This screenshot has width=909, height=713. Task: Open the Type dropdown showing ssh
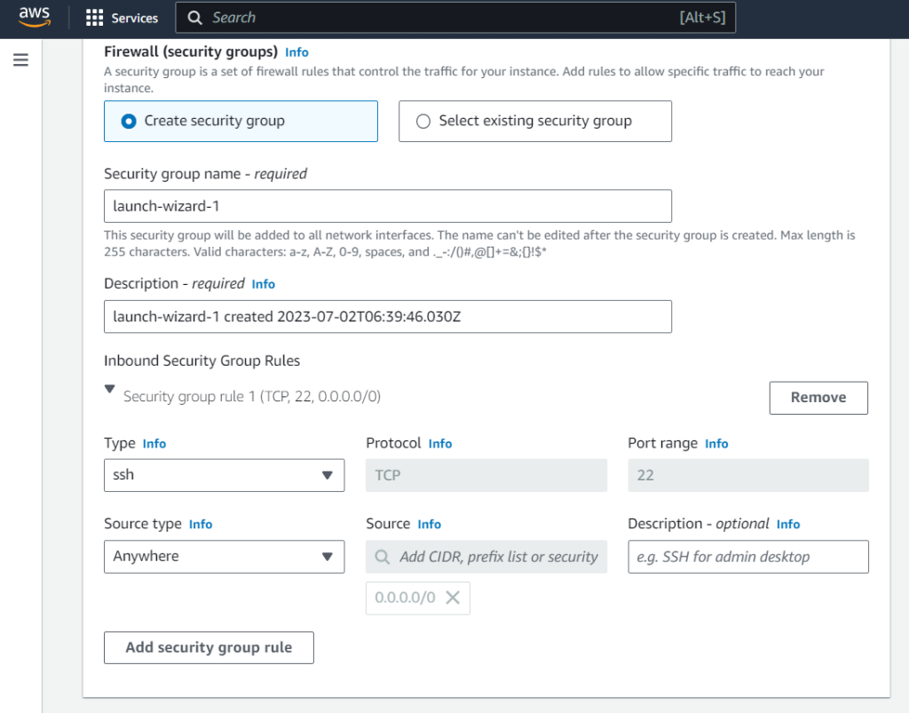[224, 475]
